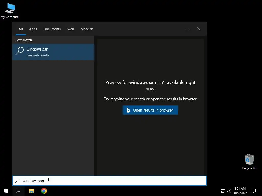Launch File Explorer from taskbar
The width and height of the screenshot is (262, 196).
31,191
